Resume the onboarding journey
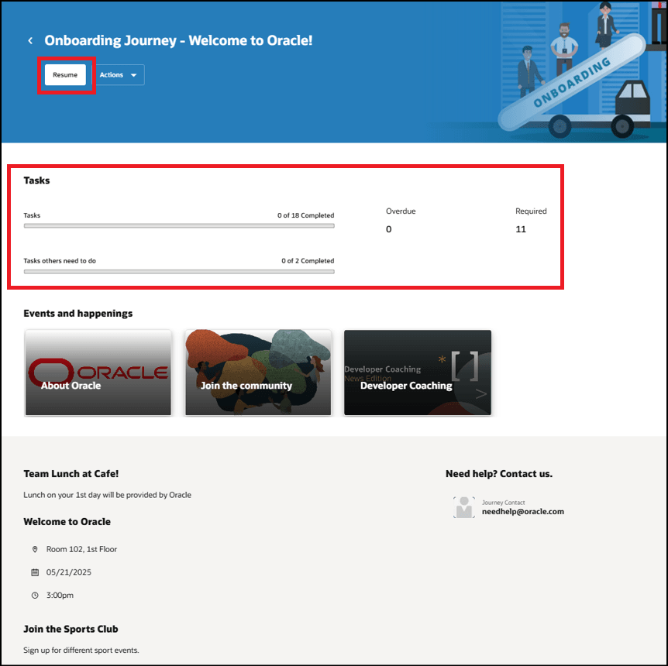Viewport: 668px width, 666px height. pyautogui.click(x=65, y=75)
